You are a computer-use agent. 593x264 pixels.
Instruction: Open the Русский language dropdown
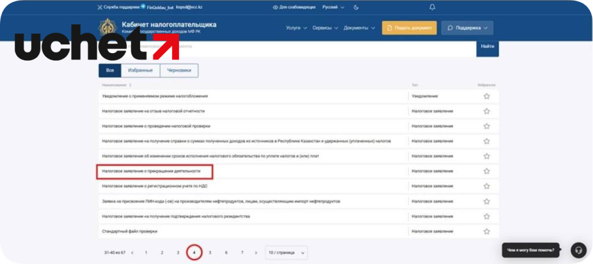tap(333, 7)
